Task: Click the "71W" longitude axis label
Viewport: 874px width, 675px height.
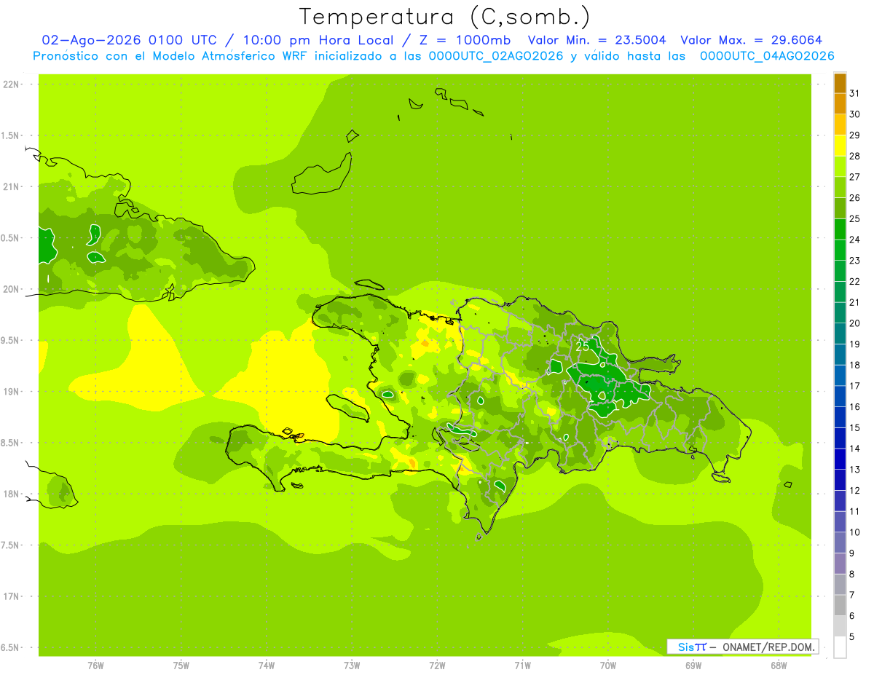Action: coord(522,665)
